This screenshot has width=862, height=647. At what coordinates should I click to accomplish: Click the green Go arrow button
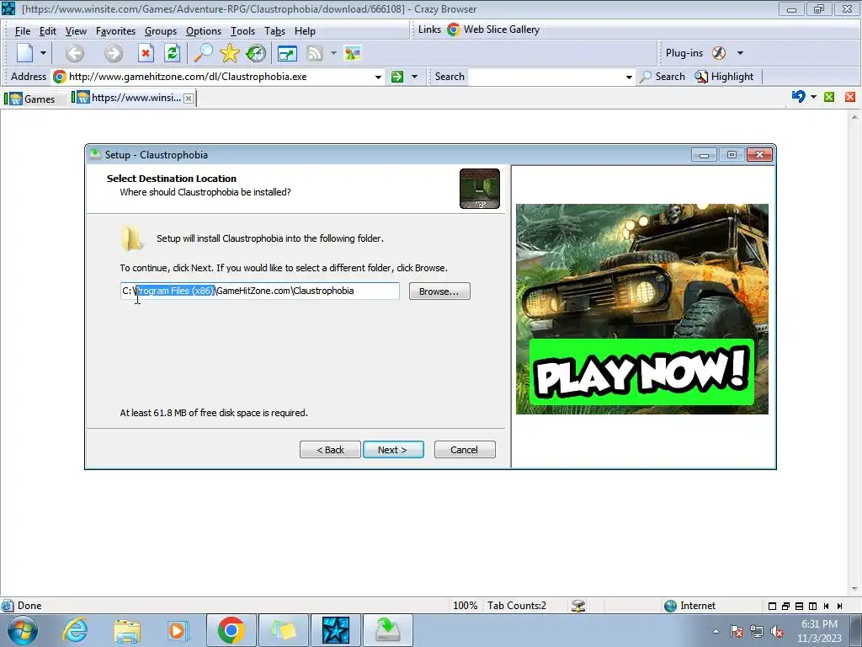point(397,77)
